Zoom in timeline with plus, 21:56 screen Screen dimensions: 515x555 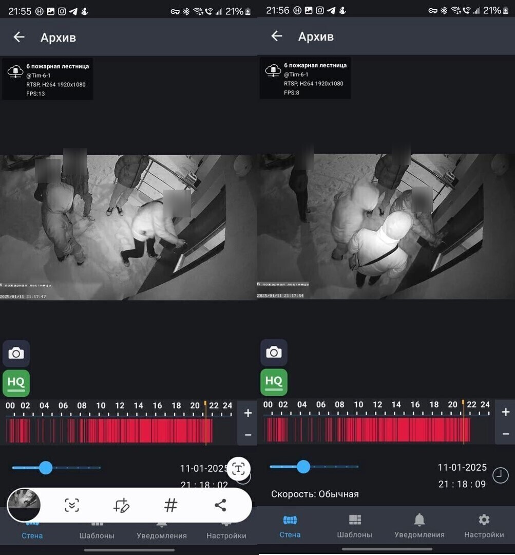click(505, 412)
